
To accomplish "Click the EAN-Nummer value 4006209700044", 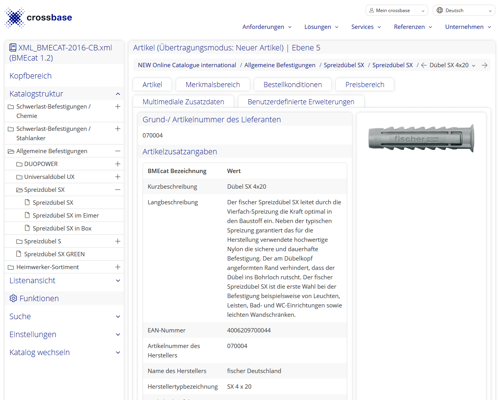I will pos(249,330).
